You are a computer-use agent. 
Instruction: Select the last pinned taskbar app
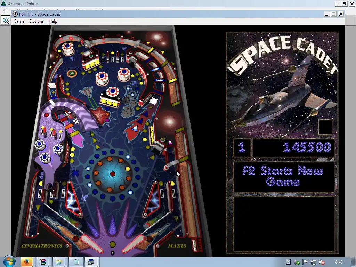(91, 262)
